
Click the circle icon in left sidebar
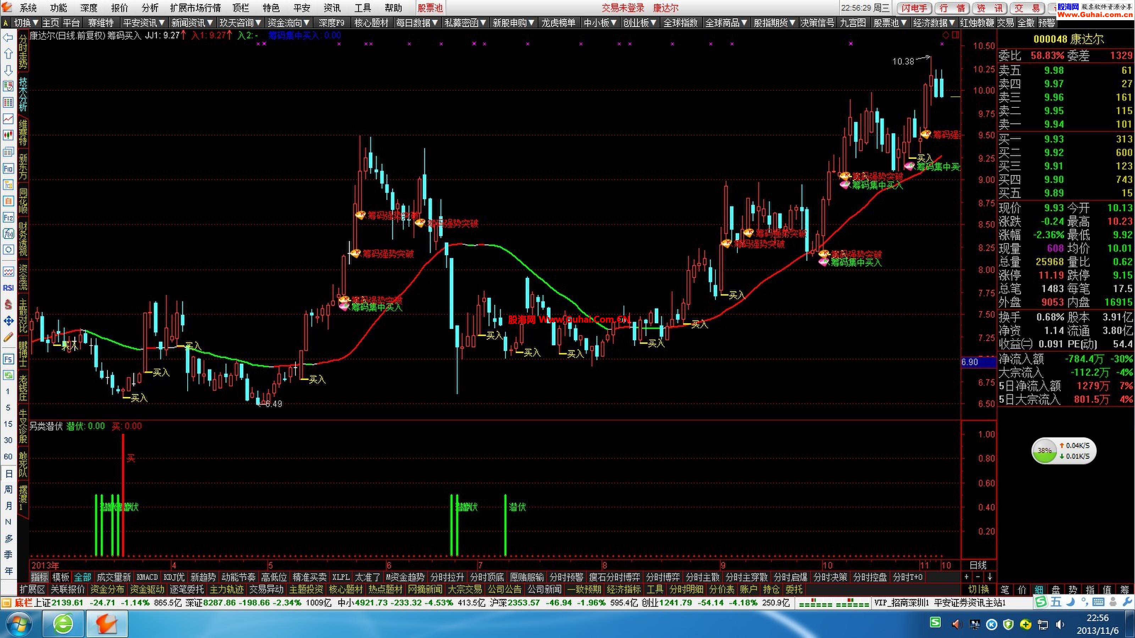click(x=8, y=250)
